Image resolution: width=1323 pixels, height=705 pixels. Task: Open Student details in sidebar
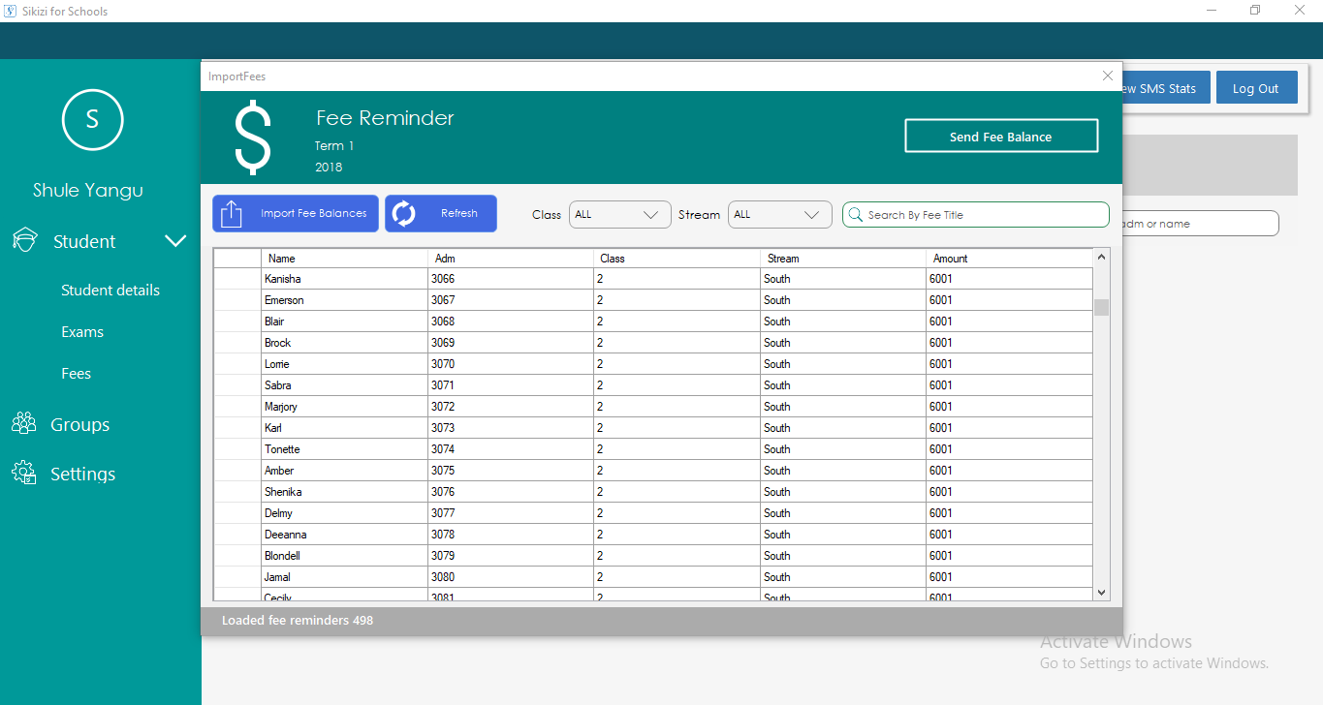coord(110,291)
